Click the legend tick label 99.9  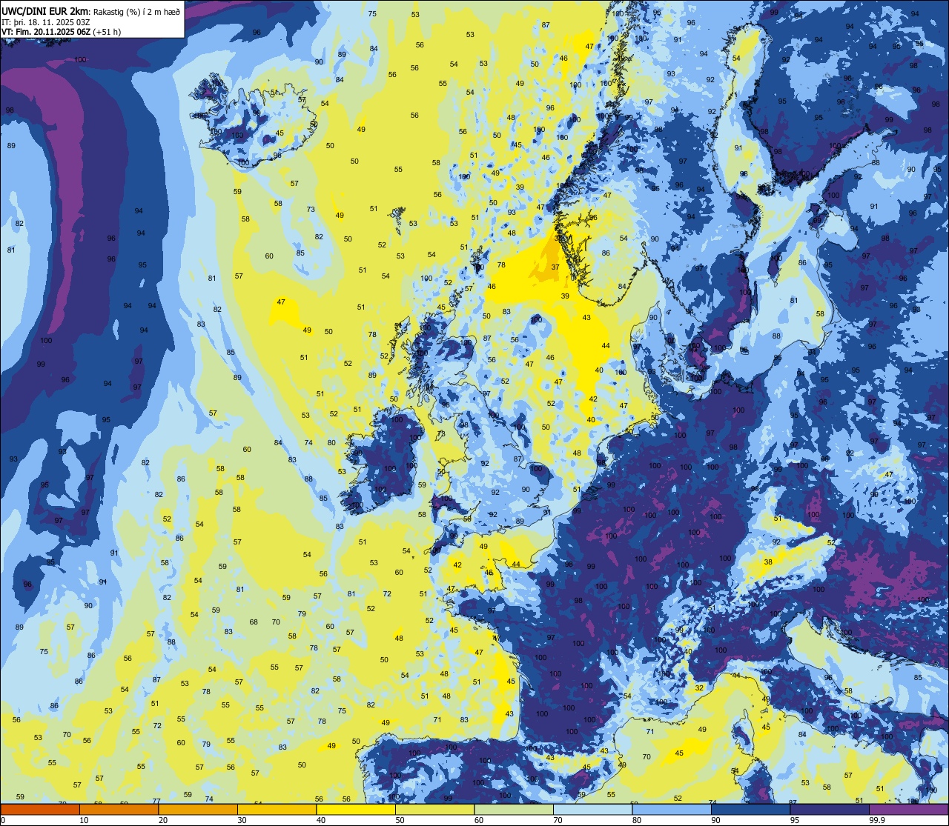(877, 820)
